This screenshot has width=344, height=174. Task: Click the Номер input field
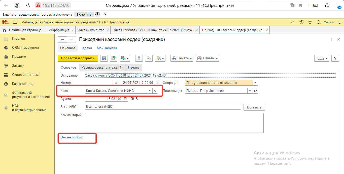pyautogui.click(x=99, y=83)
